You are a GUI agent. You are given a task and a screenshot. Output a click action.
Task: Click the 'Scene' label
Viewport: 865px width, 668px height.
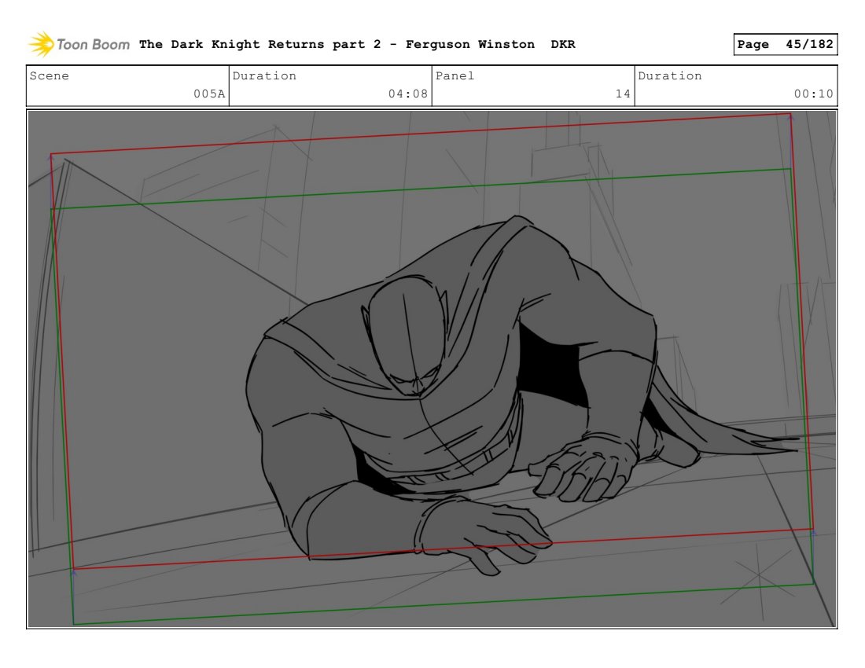[49, 75]
